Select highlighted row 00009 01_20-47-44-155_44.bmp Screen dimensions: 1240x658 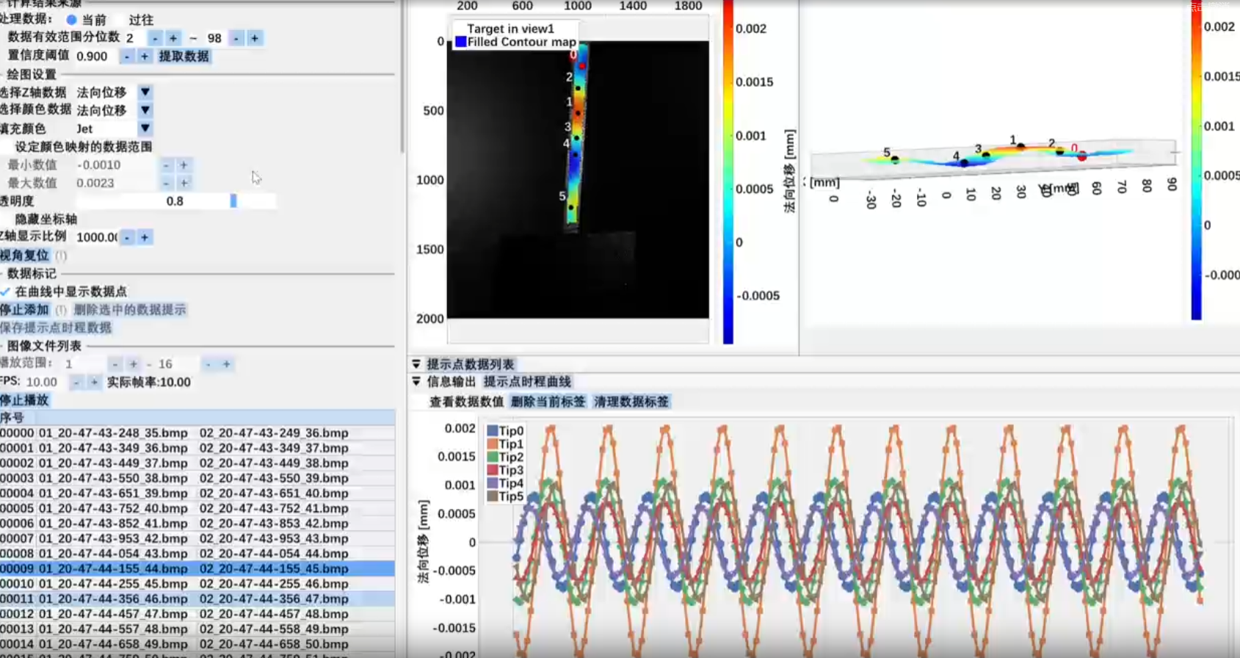pyautogui.click(x=197, y=569)
